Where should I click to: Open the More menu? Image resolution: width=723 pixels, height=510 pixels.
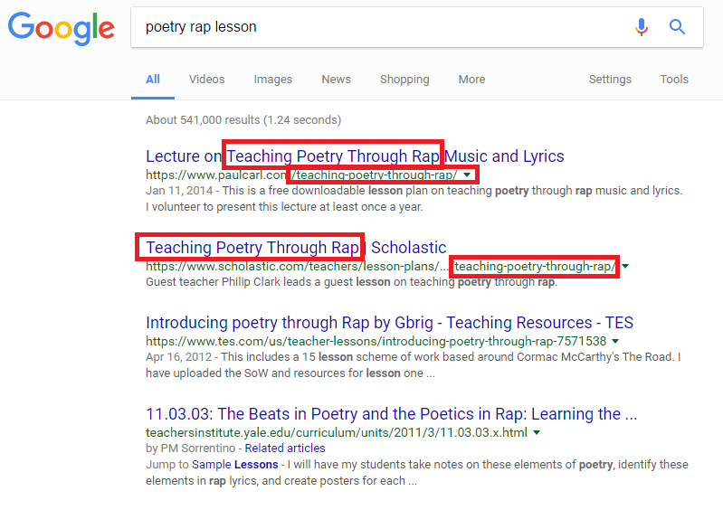[471, 80]
